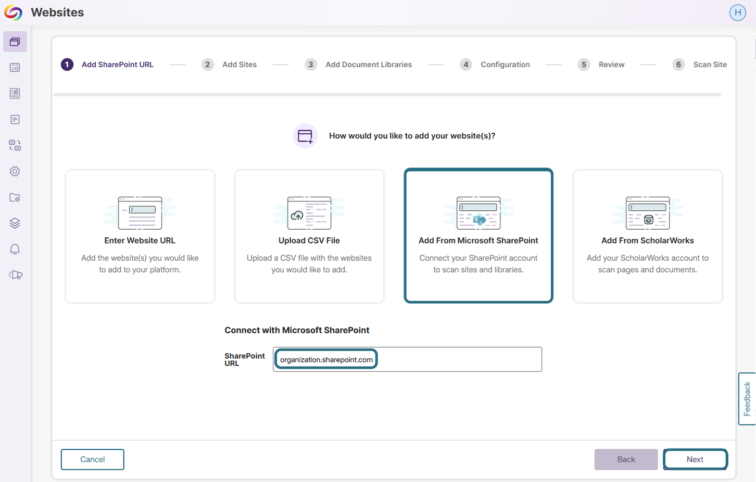
Task: Click the Enter Website URL illustration
Action: [x=140, y=213]
